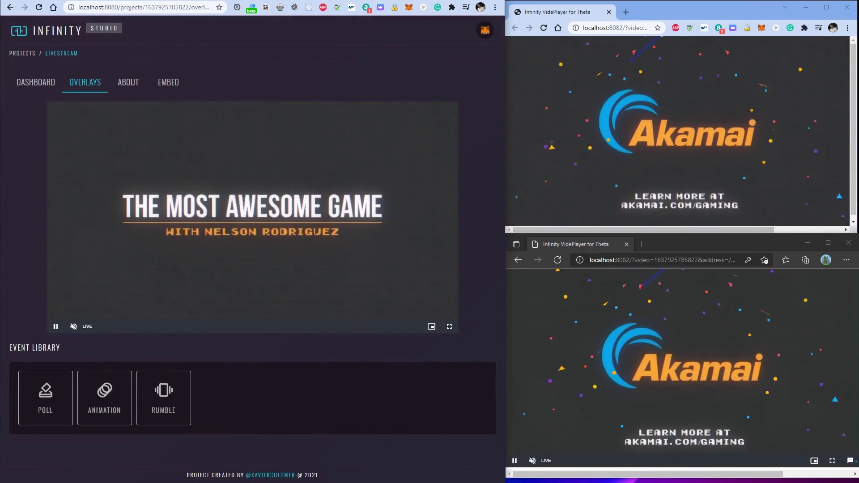Open the Poll event tile
The image size is (859, 483).
45,398
